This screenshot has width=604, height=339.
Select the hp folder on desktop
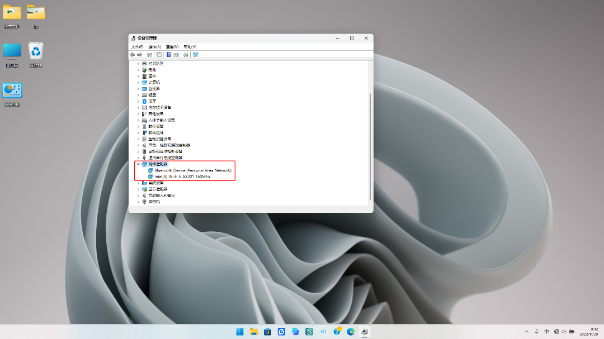(35, 17)
